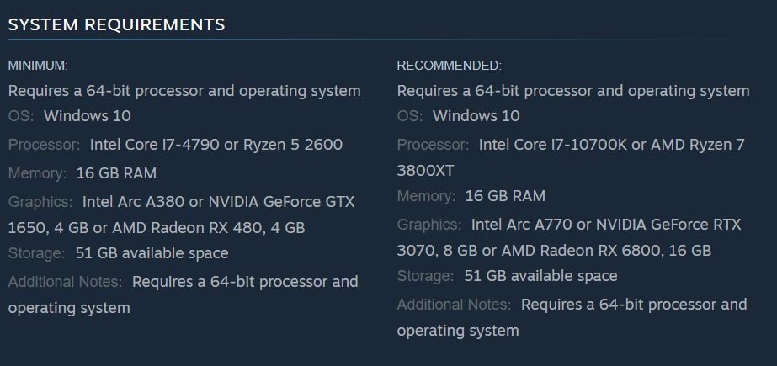Click the minimum Graphics: label
777x366 pixels.
(x=40, y=202)
